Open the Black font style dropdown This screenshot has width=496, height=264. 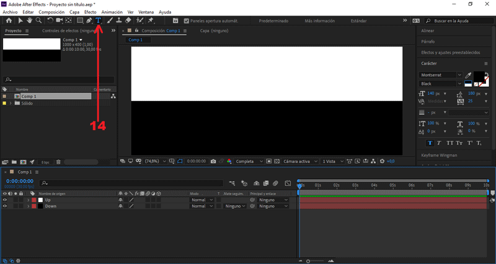tap(441, 84)
